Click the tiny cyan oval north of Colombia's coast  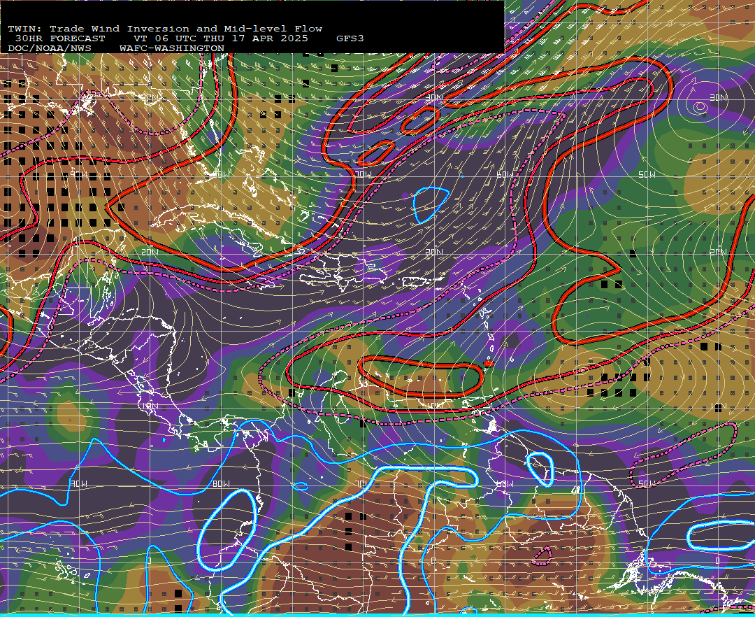click(299, 486)
